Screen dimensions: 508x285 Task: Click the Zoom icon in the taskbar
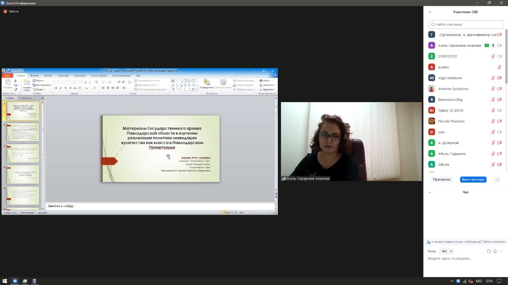click(x=15, y=281)
